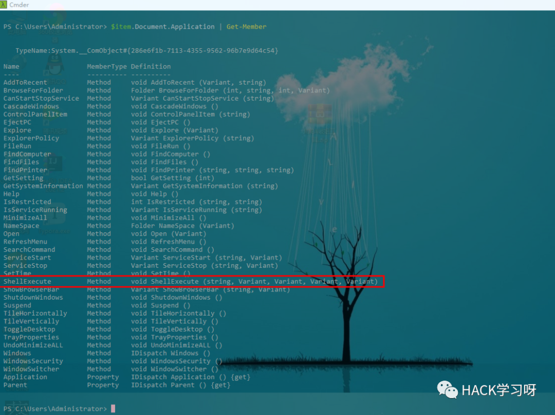The image size is (555, 415).
Task: Click the Cmder window title text
Action: click(19, 5)
